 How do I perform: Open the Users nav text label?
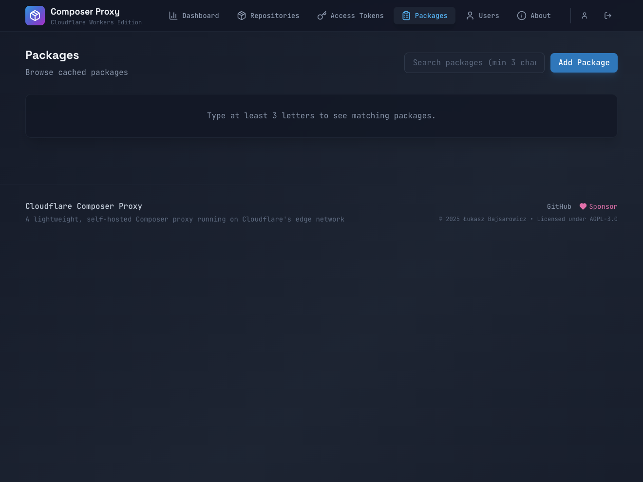pos(489,16)
